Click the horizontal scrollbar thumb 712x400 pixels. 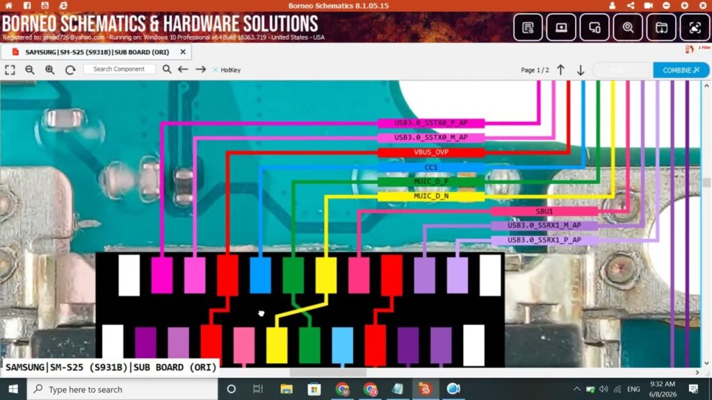328,372
